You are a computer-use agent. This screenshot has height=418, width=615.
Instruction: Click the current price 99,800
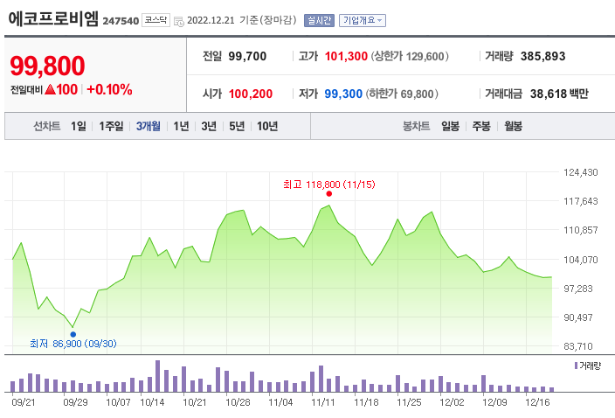47,66
